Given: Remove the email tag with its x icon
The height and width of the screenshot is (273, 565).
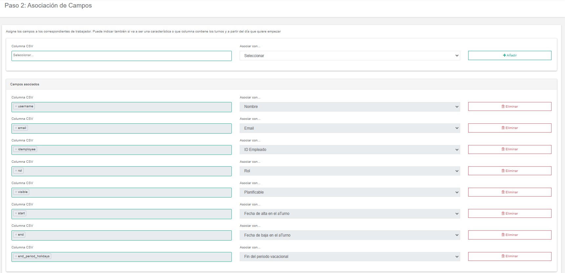Looking at the screenshot, I should (x=16, y=128).
